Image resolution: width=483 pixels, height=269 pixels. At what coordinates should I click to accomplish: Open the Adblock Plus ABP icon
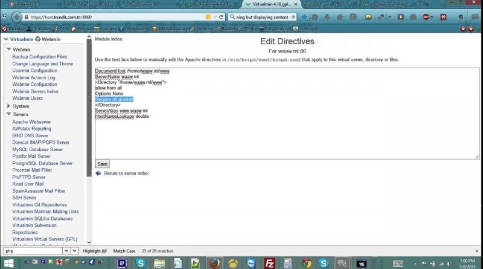pyautogui.click(x=427, y=17)
